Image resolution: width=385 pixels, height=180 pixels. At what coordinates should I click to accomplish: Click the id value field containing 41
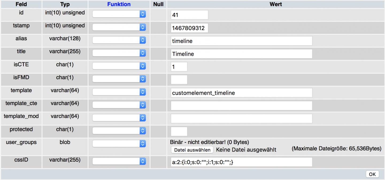point(189,15)
